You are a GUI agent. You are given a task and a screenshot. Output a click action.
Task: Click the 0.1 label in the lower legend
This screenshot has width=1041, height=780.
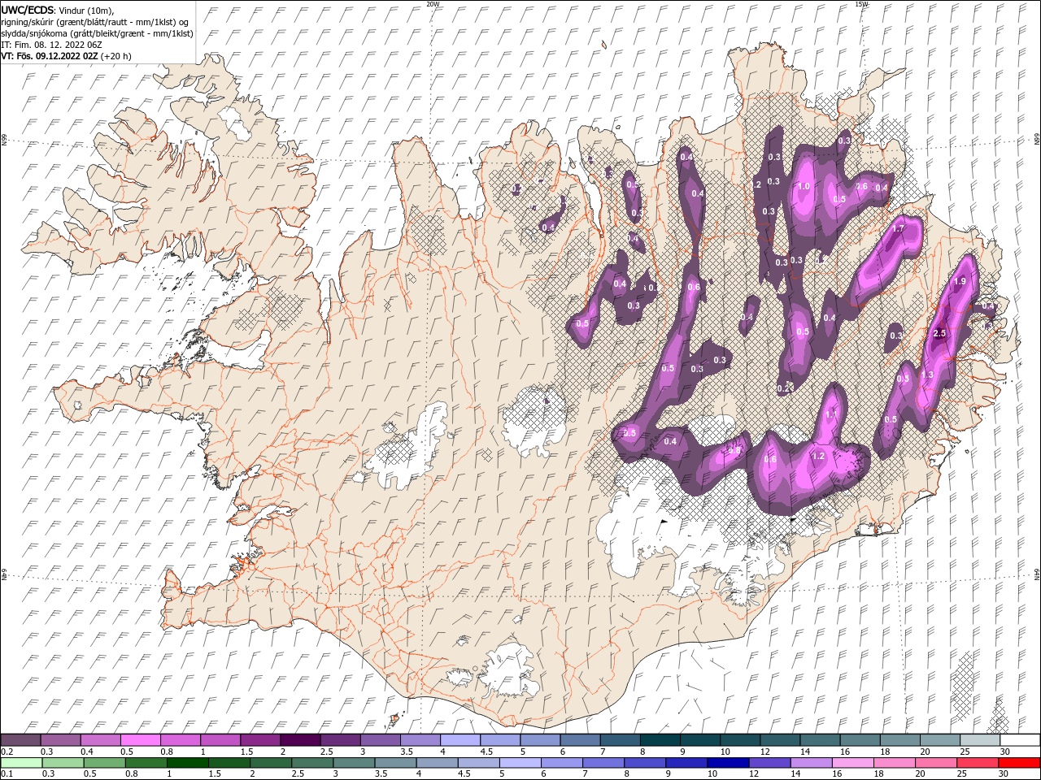[x=7, y=774]
